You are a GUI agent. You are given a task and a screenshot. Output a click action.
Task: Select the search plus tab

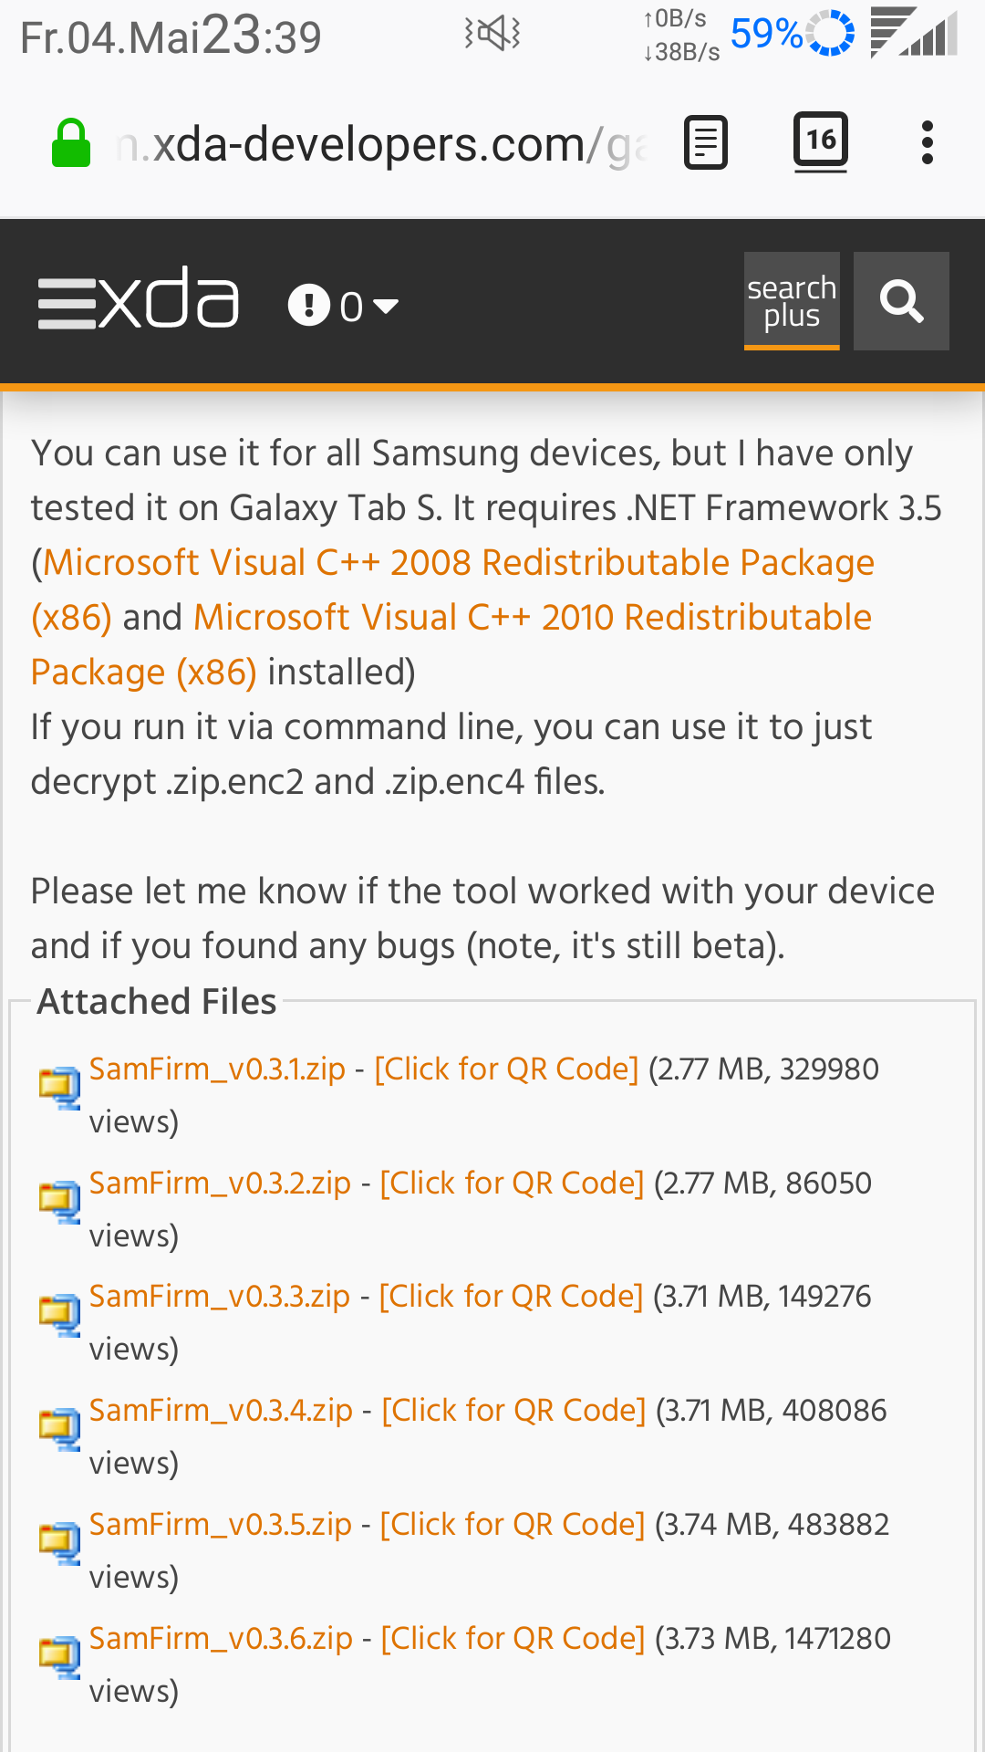(792, 301)
